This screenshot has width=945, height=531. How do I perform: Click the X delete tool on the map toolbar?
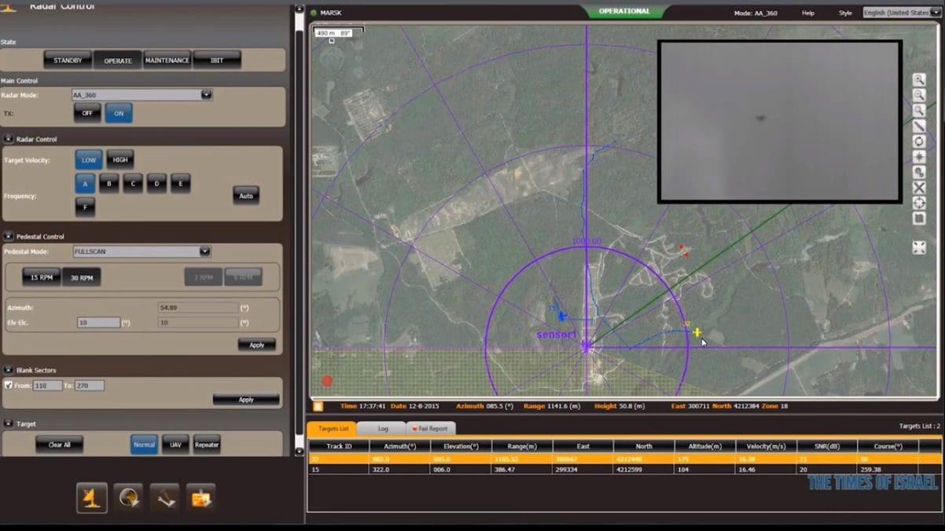[918, 188]
